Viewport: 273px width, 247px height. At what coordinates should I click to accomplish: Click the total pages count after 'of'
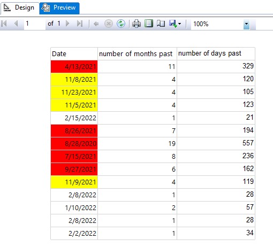59,24
